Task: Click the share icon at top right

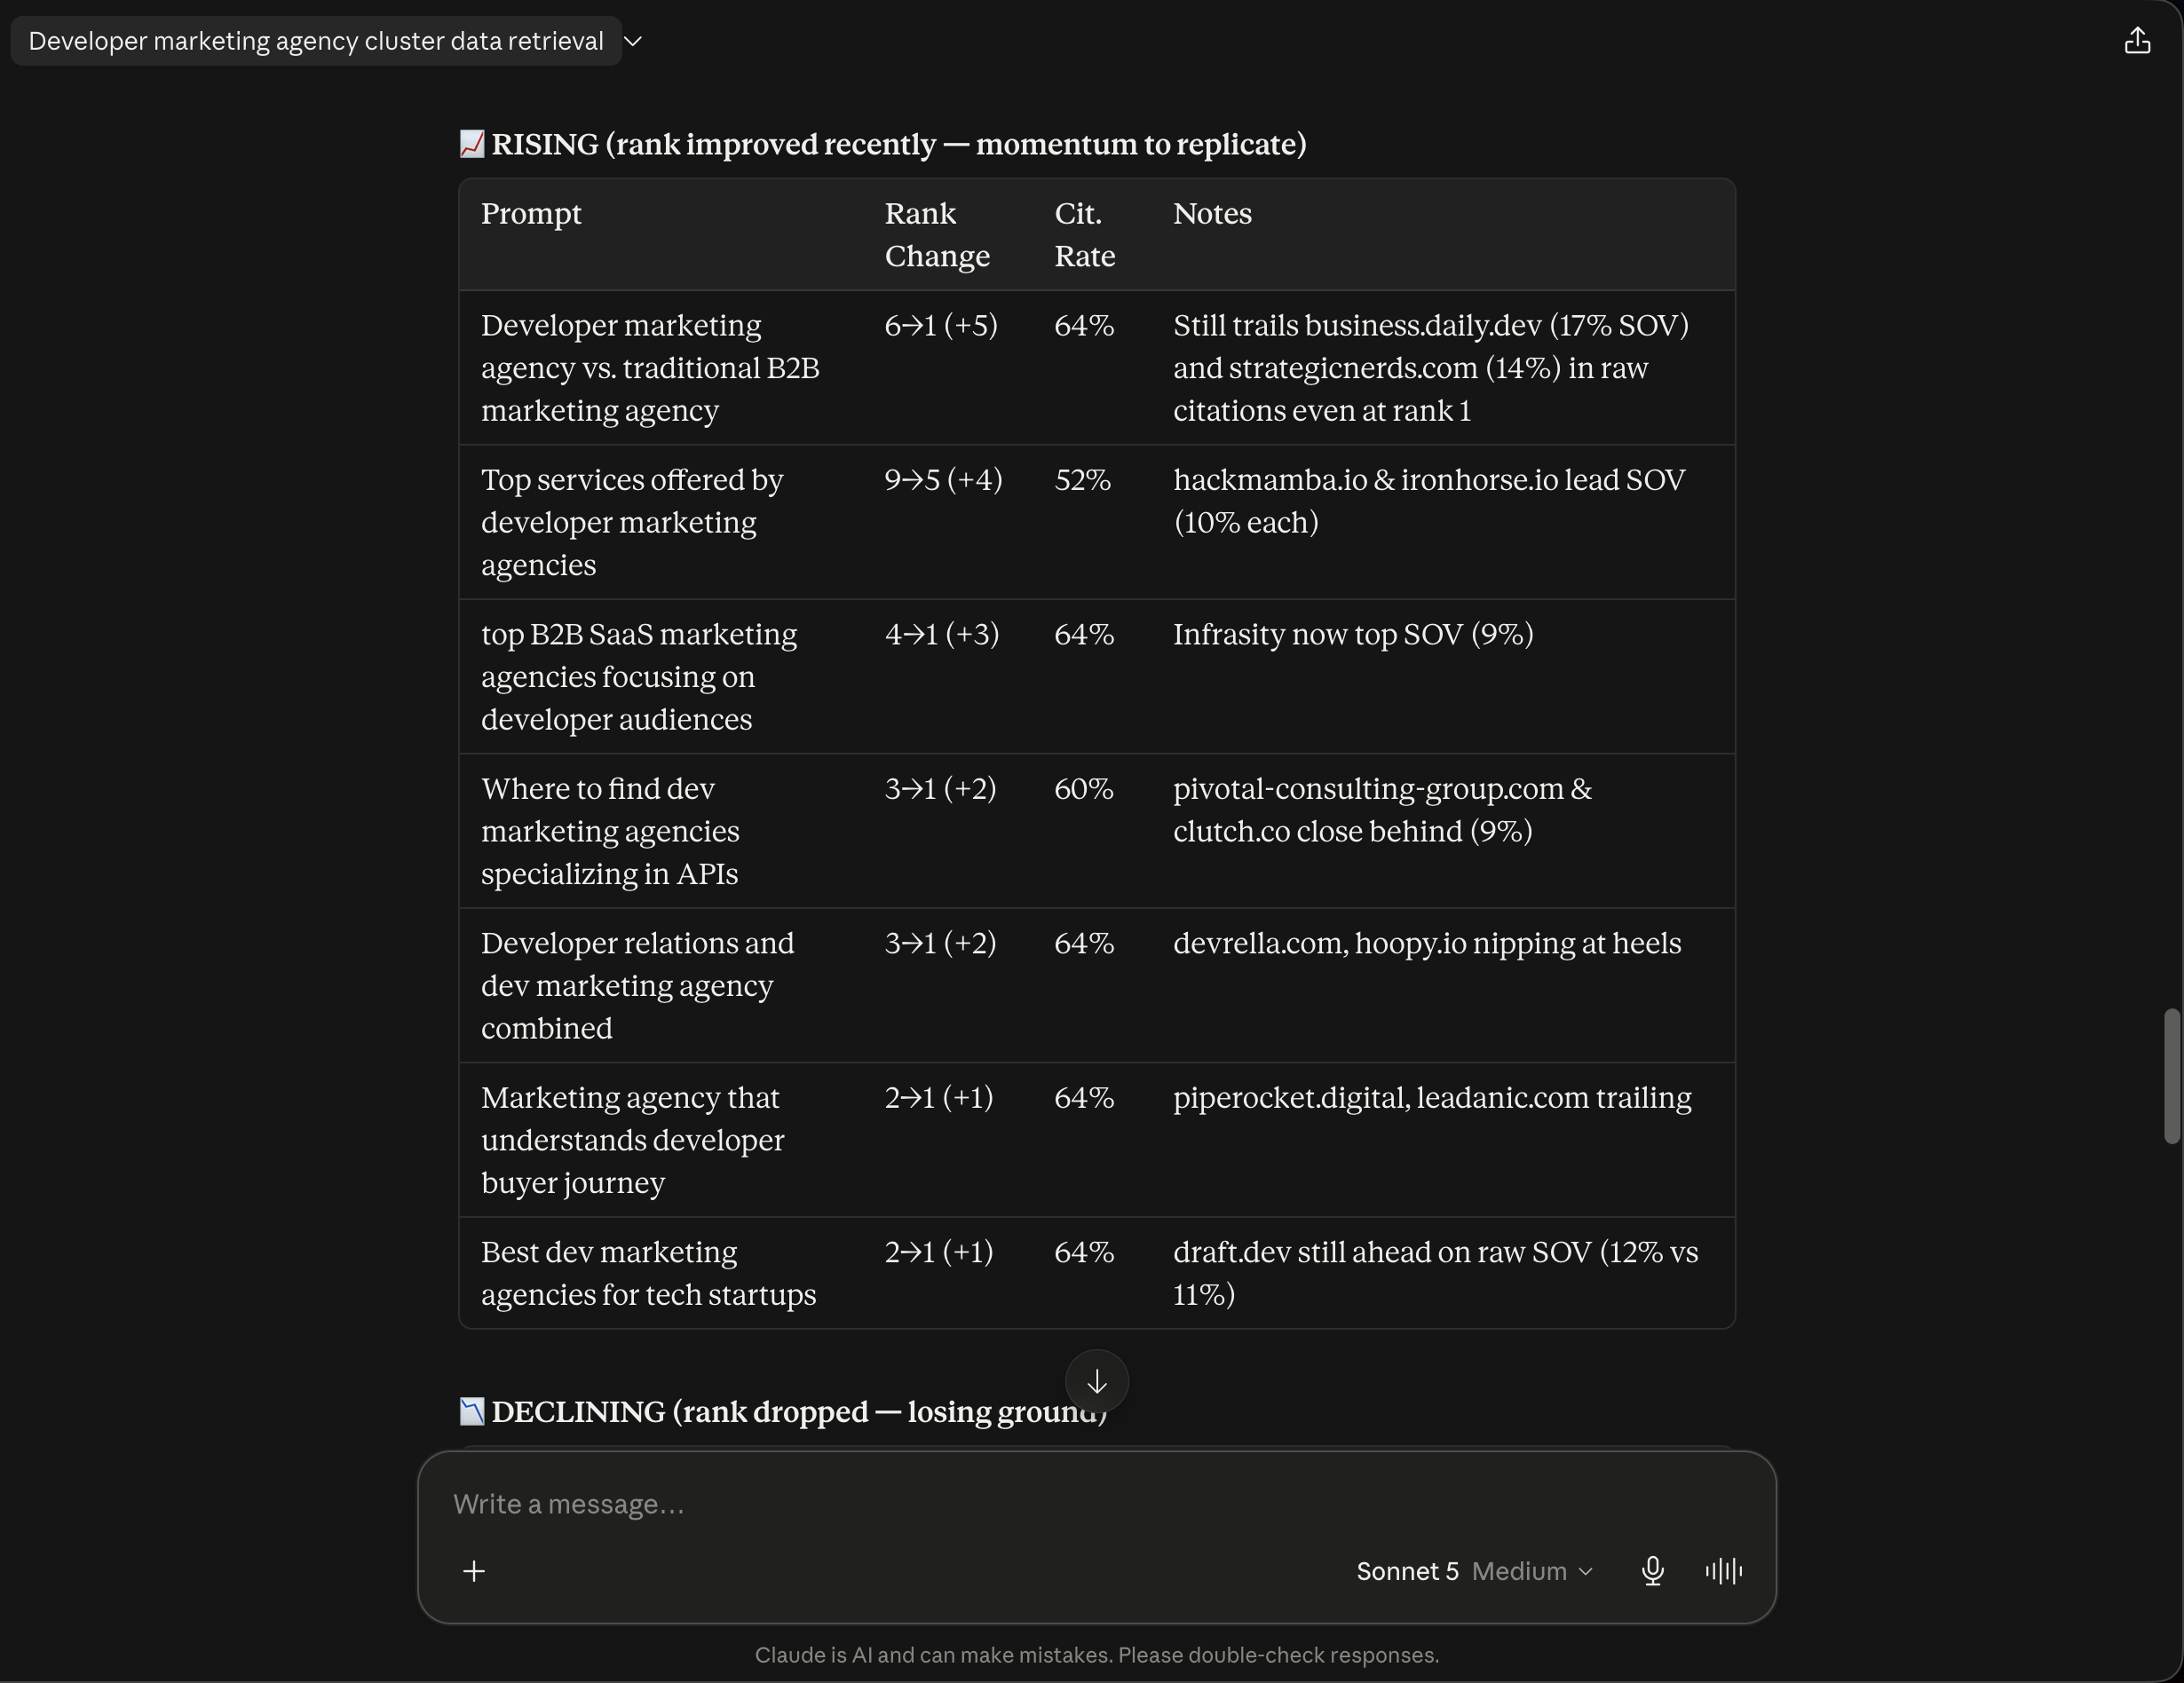Action: [x=2137, y=41]
